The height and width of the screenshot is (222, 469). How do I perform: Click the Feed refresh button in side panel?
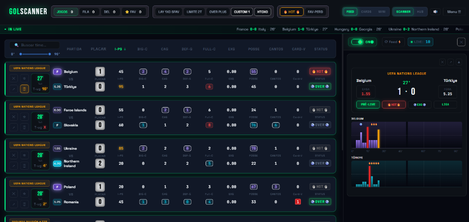click(393, 42)
